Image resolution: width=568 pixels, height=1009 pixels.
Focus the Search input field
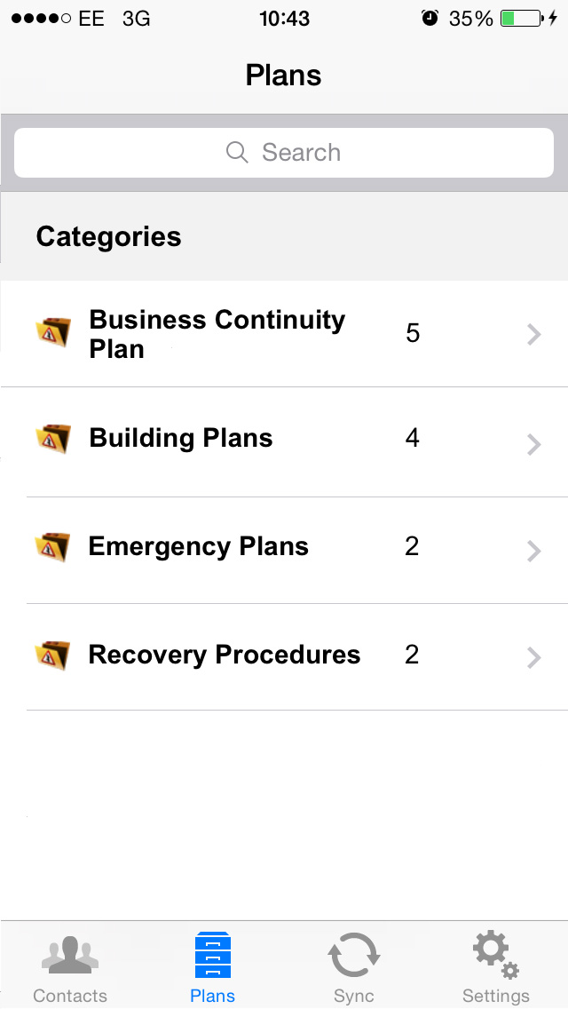click(x=284, y=153)
